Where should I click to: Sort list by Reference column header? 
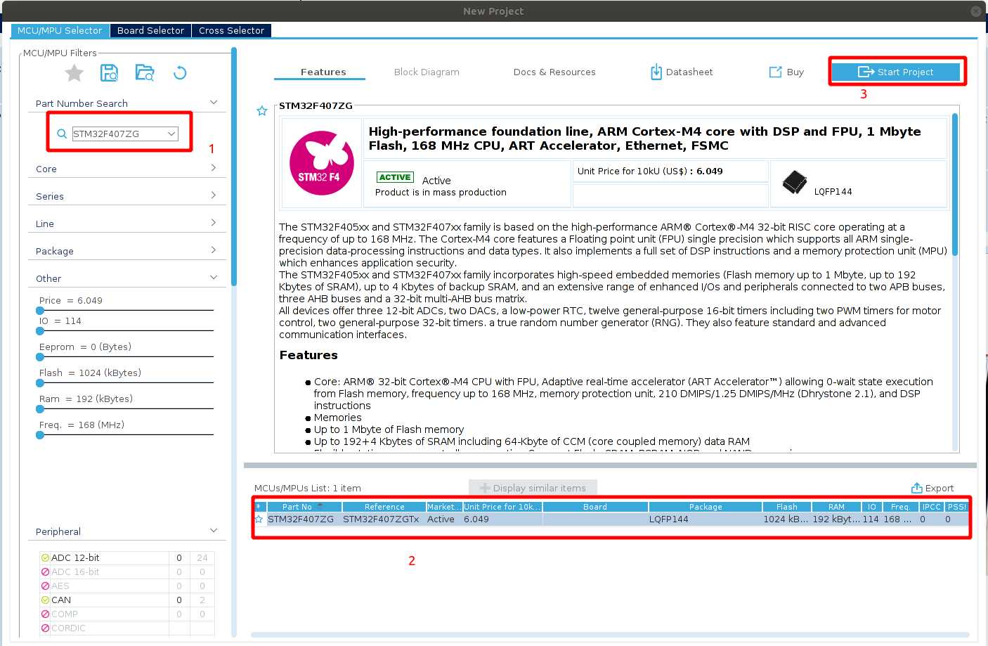[x=384, y=506]
